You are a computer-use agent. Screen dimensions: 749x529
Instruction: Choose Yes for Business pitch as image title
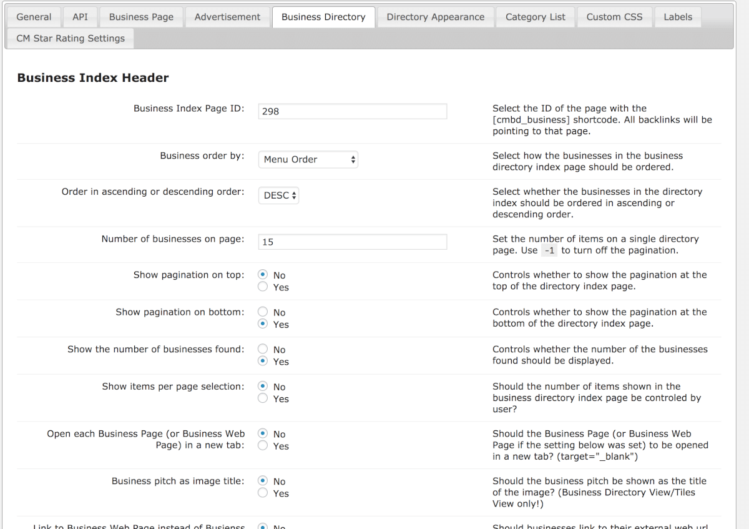coord(263,493)
